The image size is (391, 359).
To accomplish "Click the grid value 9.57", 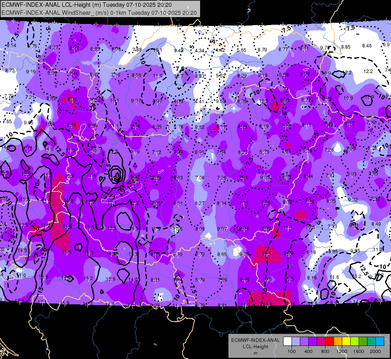I will (222, 229).
